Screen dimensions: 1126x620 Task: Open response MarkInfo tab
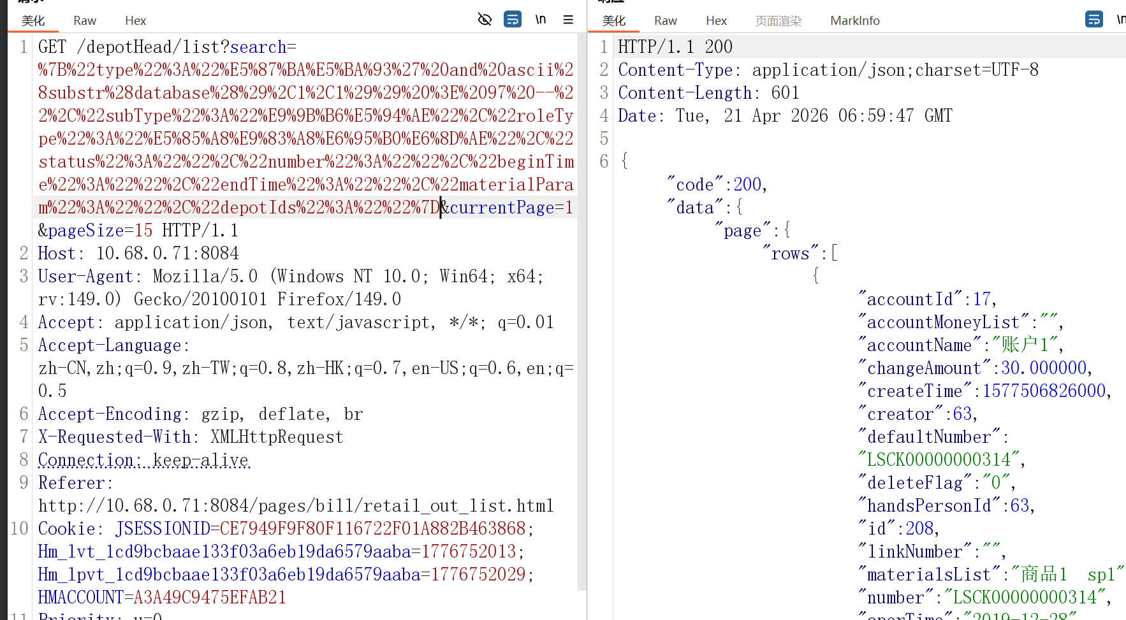point(855,20)
